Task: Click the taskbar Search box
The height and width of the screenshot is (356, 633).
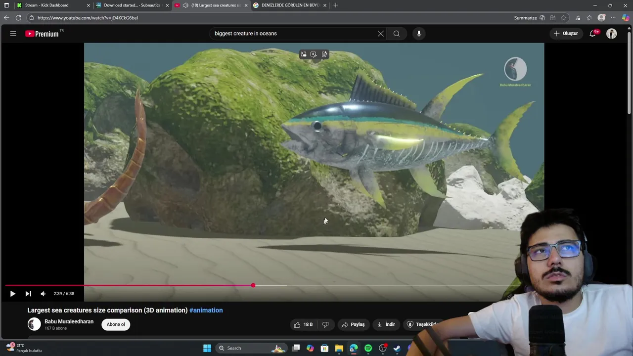Action: coord(252,348)
